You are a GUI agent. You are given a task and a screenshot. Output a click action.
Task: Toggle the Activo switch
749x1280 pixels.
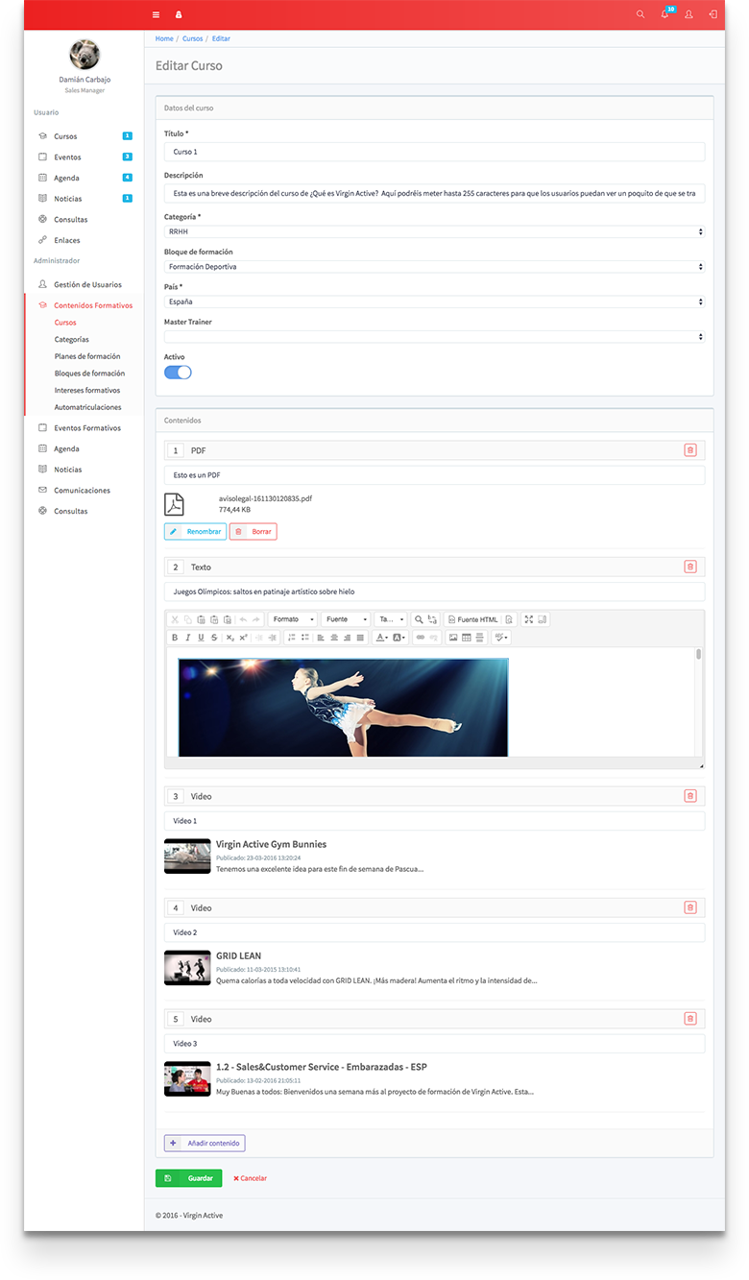coord(178,373)
